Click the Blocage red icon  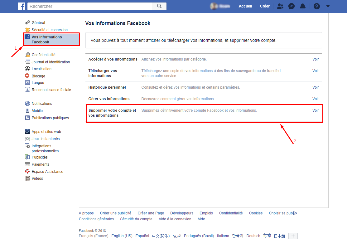point(27,76)
